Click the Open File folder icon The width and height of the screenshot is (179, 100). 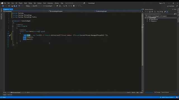coord(12,6)
